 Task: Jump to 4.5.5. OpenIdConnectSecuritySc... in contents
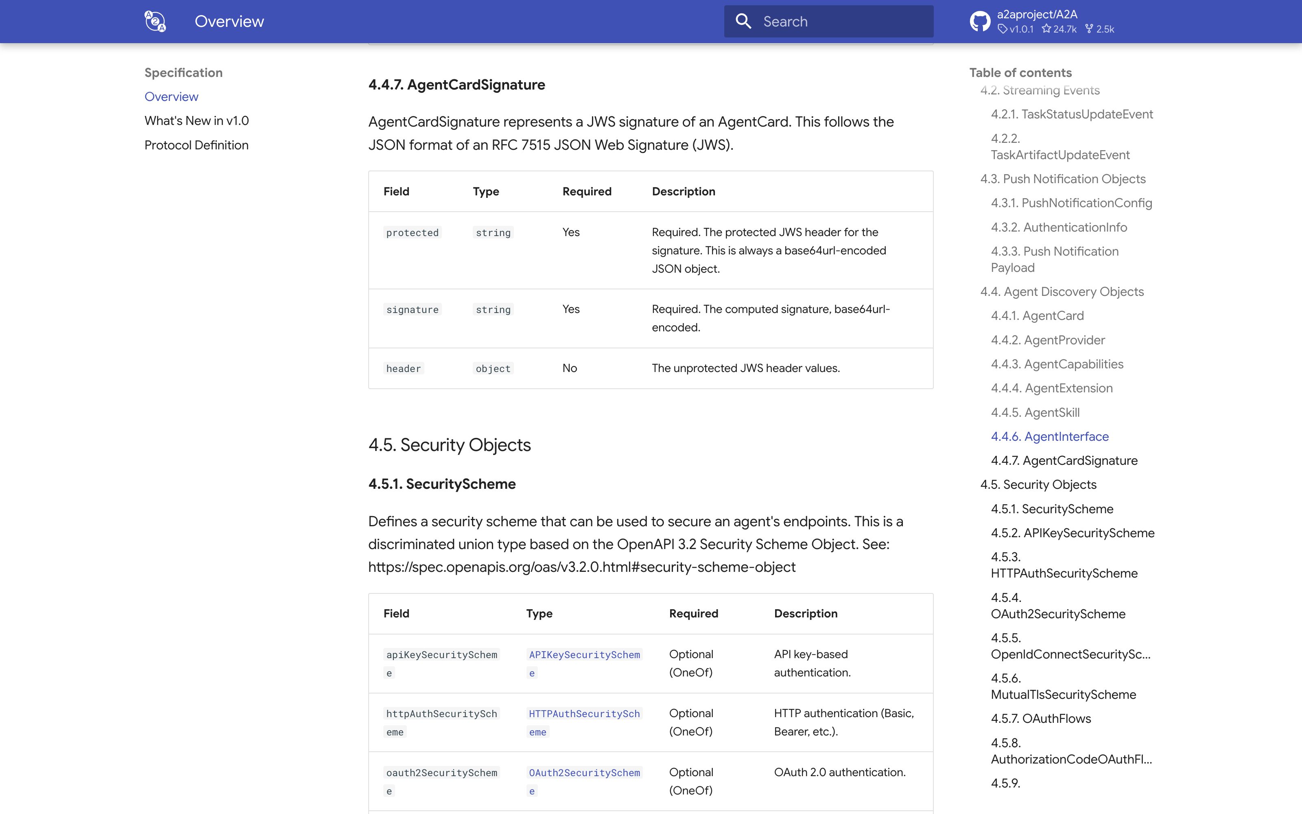[1070, 646]
